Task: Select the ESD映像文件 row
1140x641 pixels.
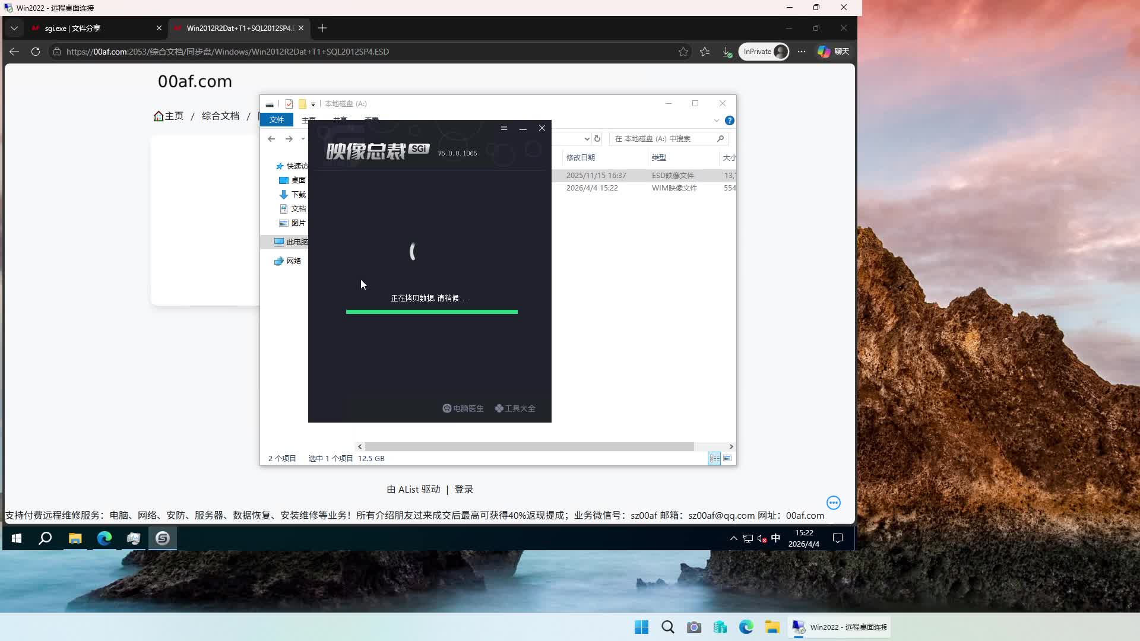Action: 644,176
